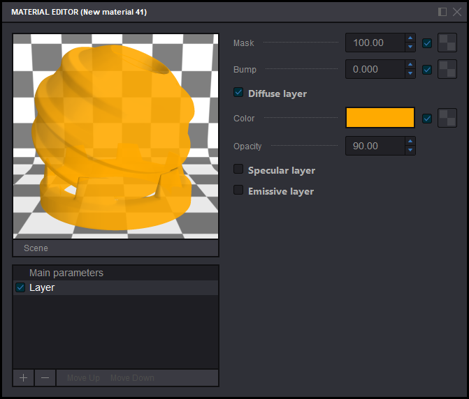Screen dimensions: 469x399
Task: Increase Opacity value with up arrow
Action: pyautogui.click(x=410, y=142)
